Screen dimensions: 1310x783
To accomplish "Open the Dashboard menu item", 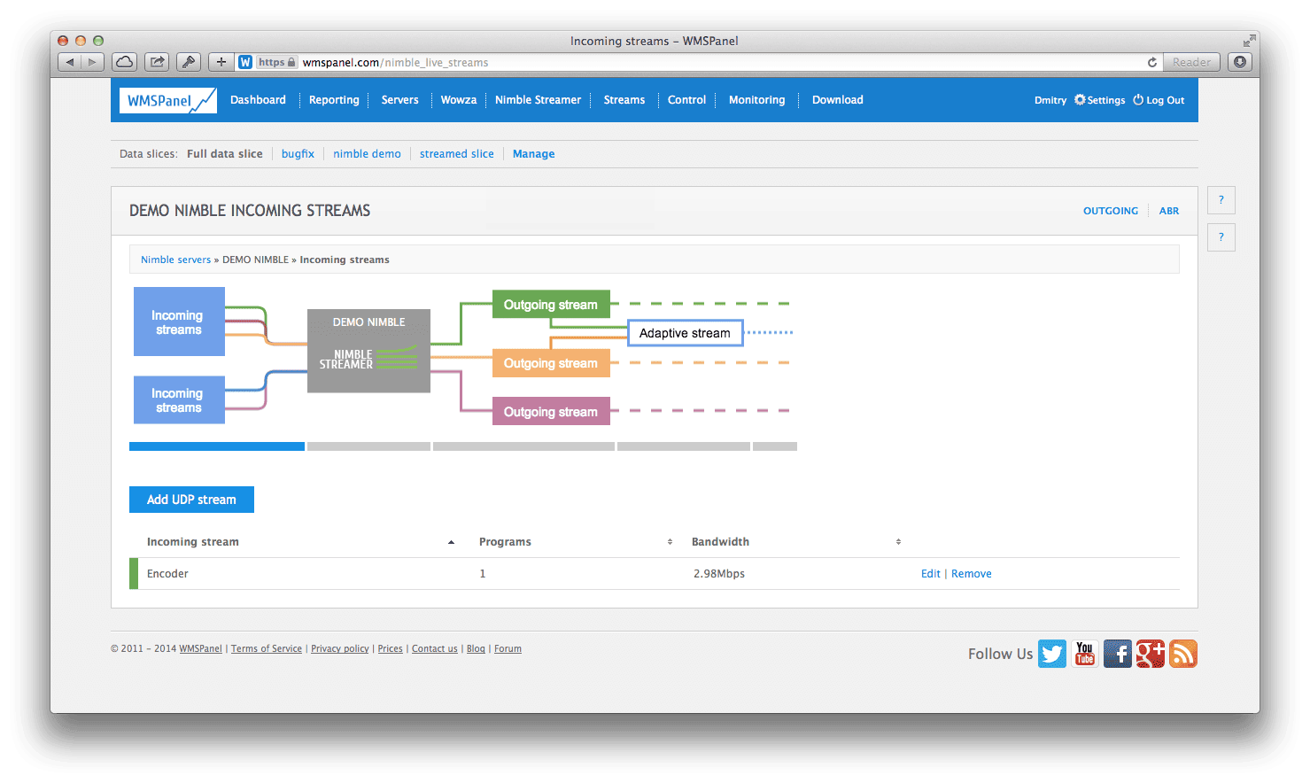I will pos(258,100).
